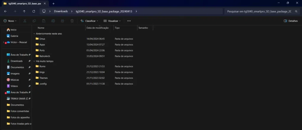This screenshot has height=130, width=302.
Task: Open the Visualizar view dropdown
Action: pyautogui.click(x=112, y=21)
